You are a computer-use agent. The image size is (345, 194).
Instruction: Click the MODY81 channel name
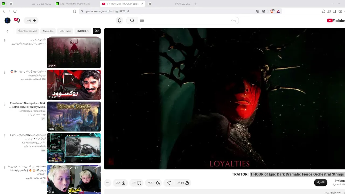click(41, 174)
